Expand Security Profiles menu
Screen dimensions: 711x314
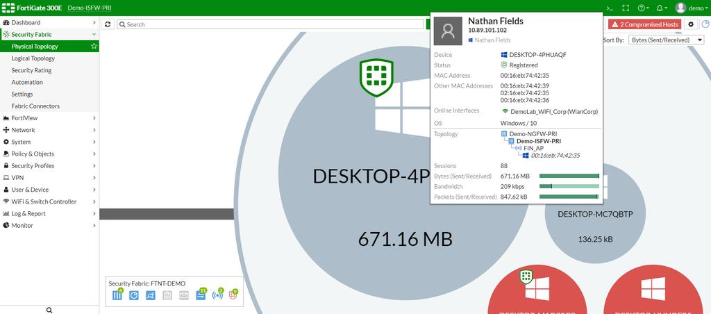[x=49, y=165]
